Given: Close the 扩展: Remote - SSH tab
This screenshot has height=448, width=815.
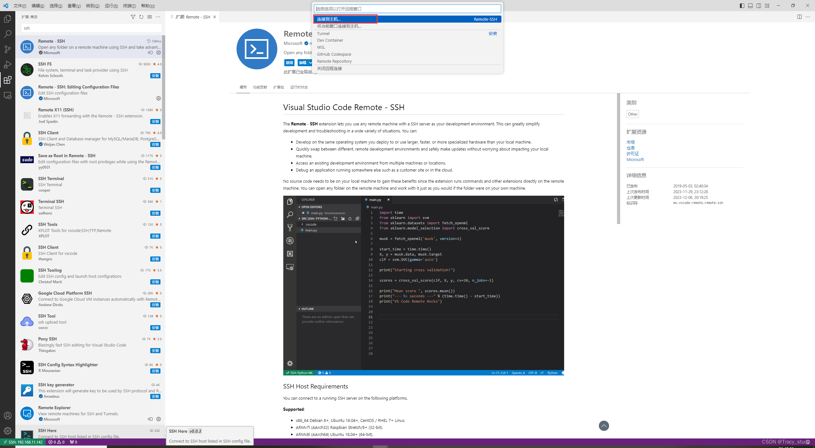Looking at the screenshot, I should click(215, 17).
